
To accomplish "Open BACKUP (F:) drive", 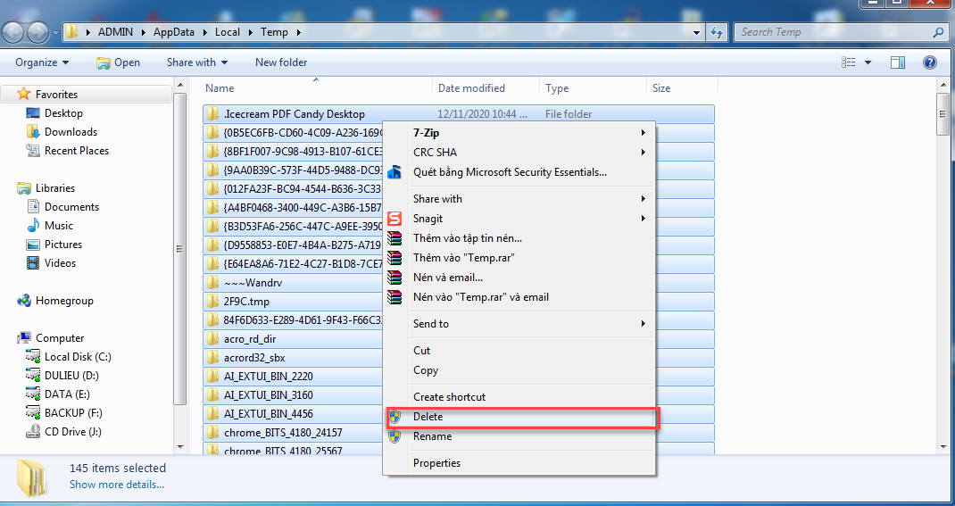I will click(x=73, y=413).
